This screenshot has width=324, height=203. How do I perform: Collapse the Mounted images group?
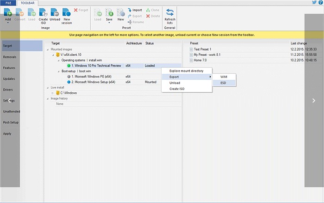click(48, 49)
